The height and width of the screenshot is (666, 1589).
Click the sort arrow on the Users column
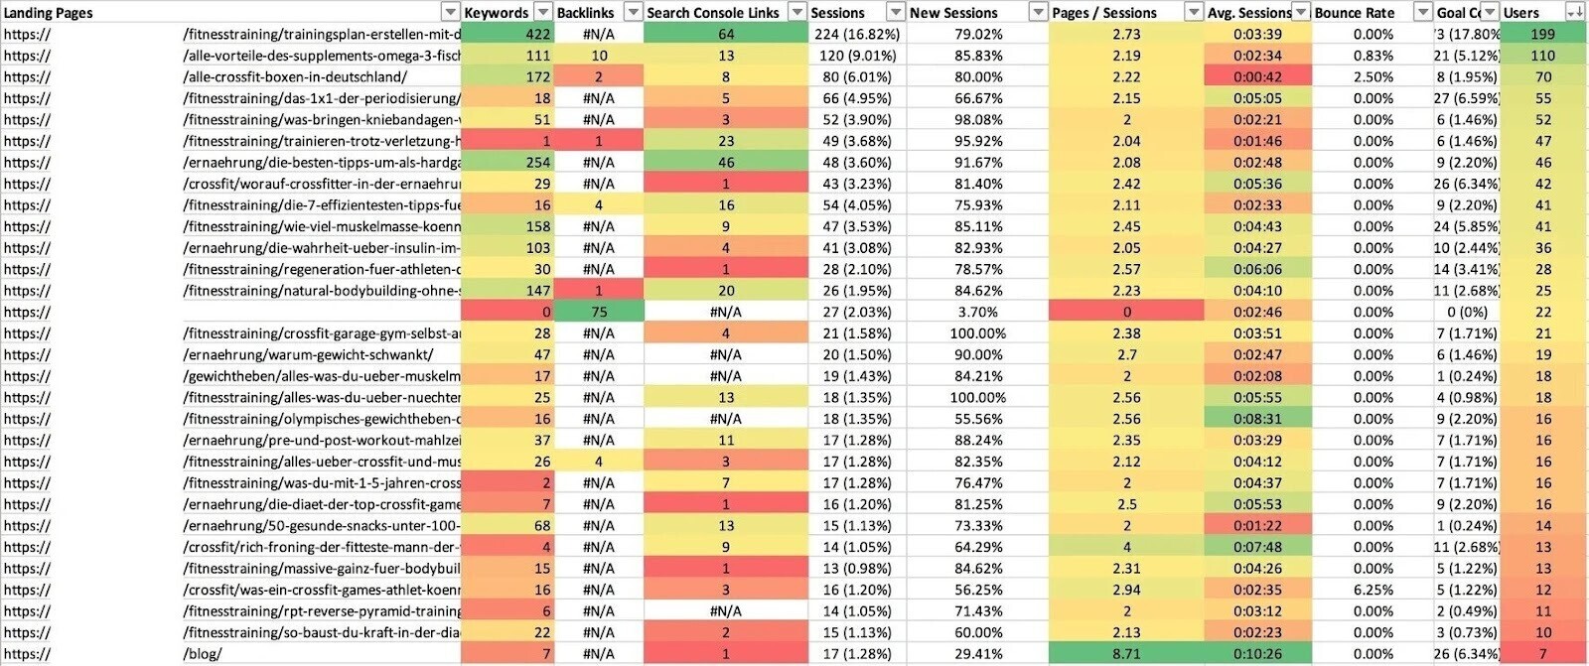point(1578,12)
